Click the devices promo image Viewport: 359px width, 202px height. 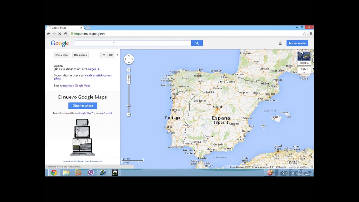82,137
